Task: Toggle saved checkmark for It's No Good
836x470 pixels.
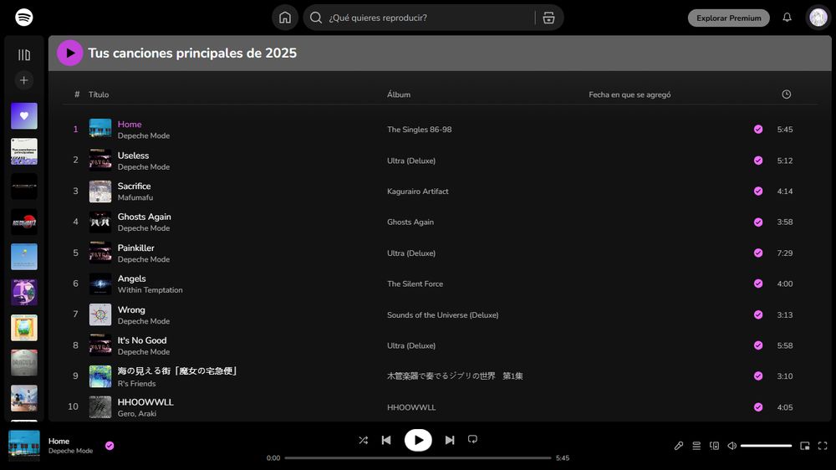Action: click(758, 345)
